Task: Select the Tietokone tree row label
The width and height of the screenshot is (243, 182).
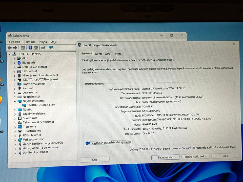Action: pos(29,127)
